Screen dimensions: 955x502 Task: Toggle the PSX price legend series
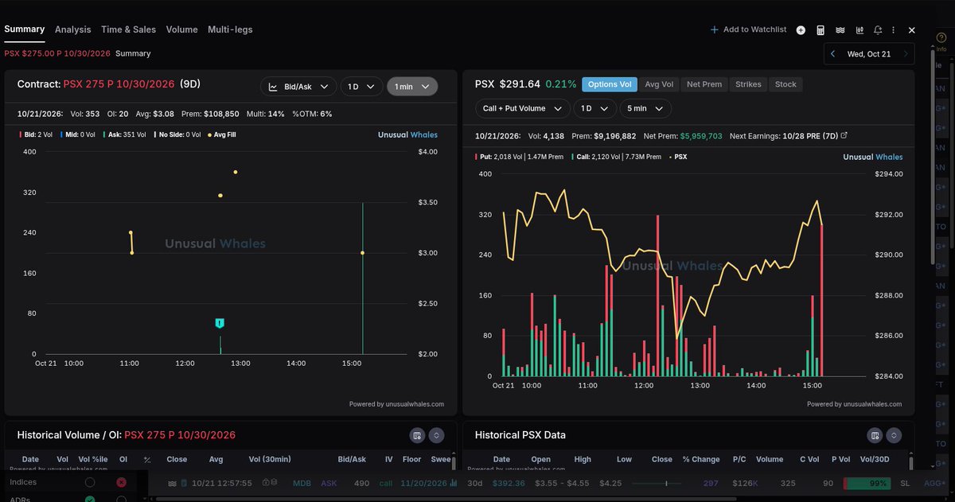click(x=676, y=157)
